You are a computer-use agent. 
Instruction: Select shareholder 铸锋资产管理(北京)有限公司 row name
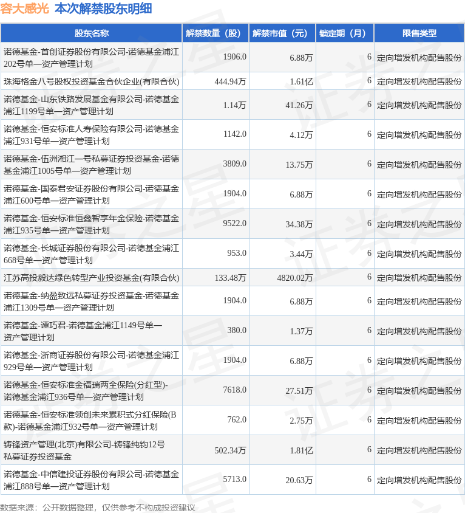coord(84,450)
